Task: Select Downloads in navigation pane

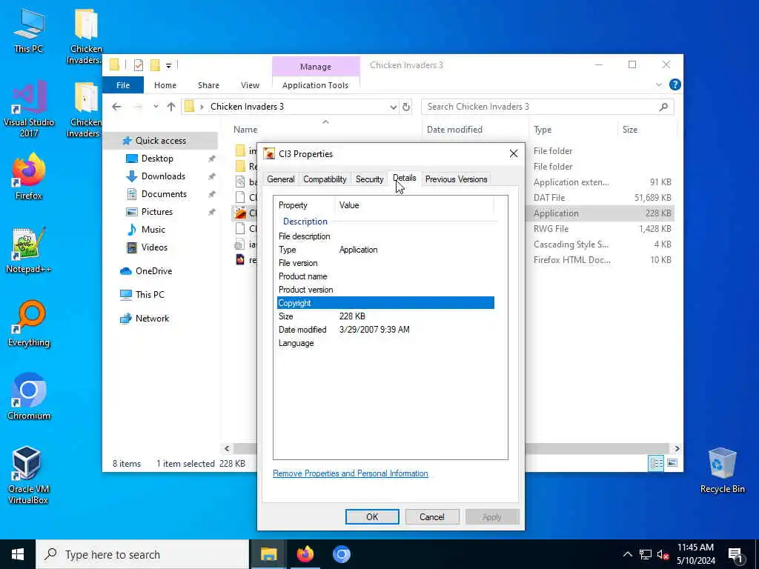Action: click(162, 176)
